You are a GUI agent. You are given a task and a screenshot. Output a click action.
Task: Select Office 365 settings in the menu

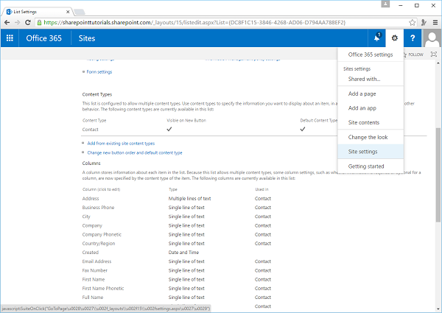370,54
